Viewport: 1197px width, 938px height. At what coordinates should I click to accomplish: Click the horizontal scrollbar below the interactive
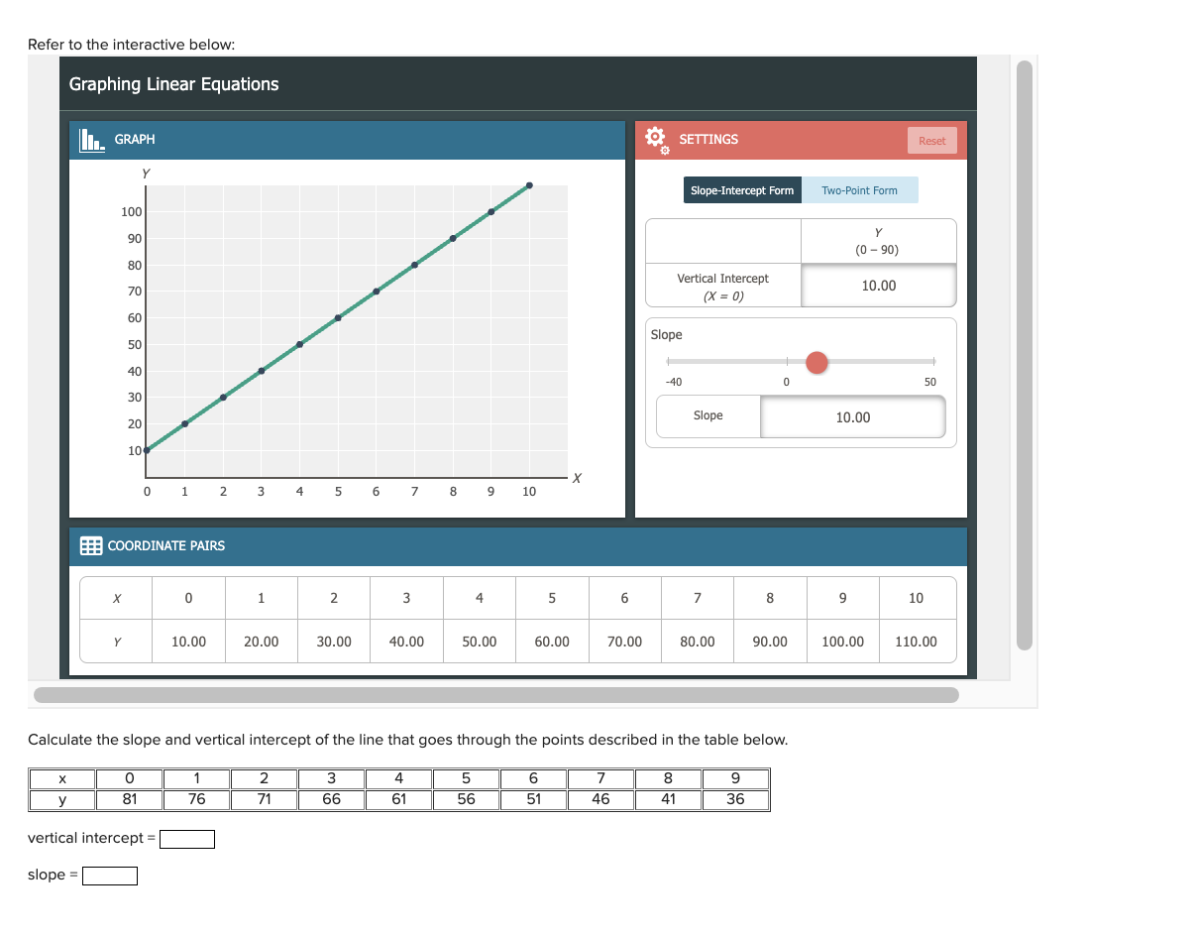coord(495,694)
